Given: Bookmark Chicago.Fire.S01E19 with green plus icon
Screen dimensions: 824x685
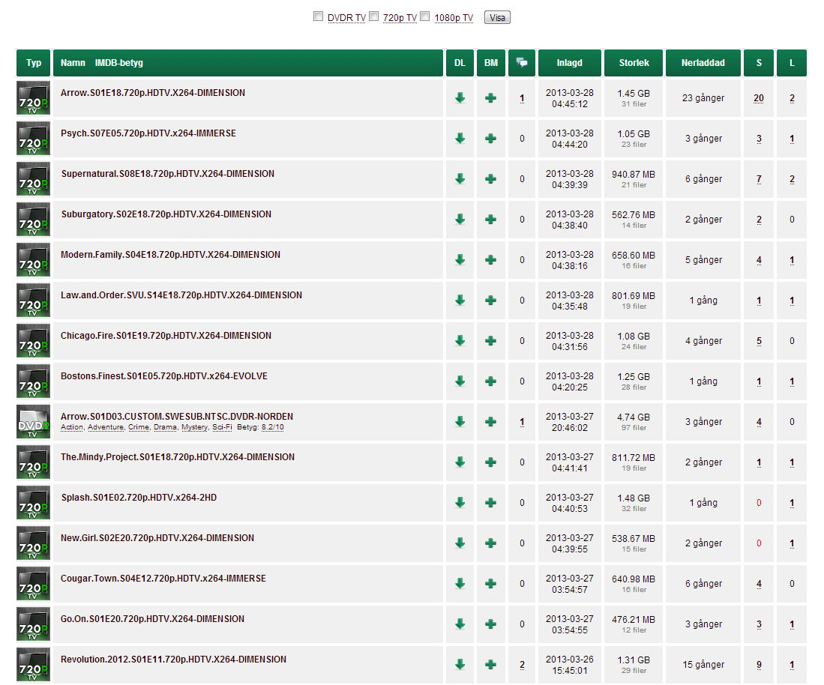Looking at the screenshot, I should 491,341.
